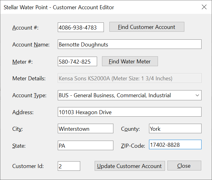Focus the Account # input field
212x180 pixels.
(81, 27)
